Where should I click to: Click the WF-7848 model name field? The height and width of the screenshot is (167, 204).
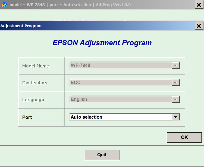click(x=125, y=65)
